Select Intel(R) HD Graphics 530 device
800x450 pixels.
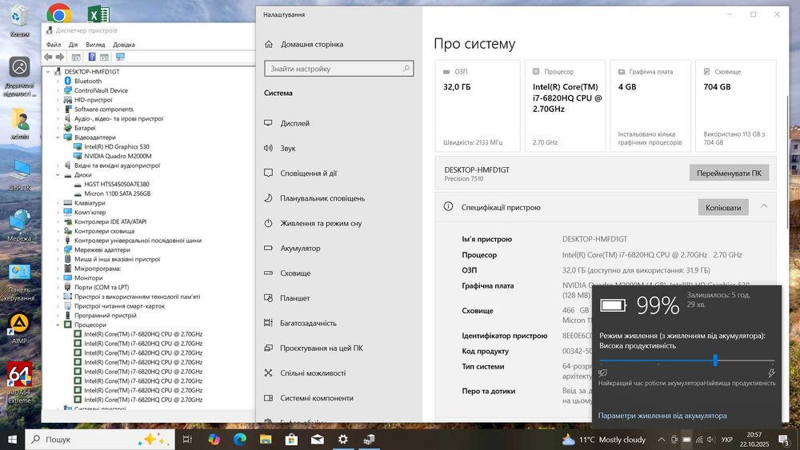tap(116, 147)
